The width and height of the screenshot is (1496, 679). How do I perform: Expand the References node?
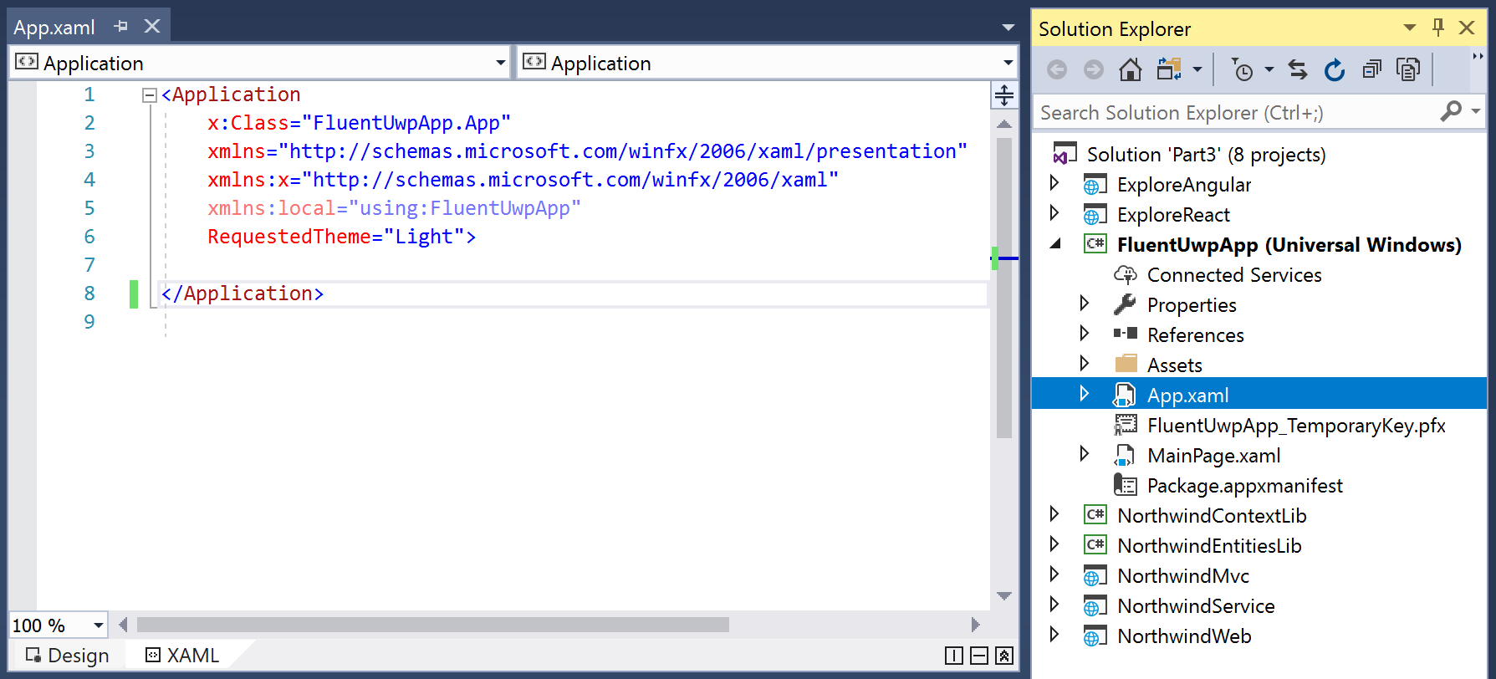click(x=1085, y=334)
